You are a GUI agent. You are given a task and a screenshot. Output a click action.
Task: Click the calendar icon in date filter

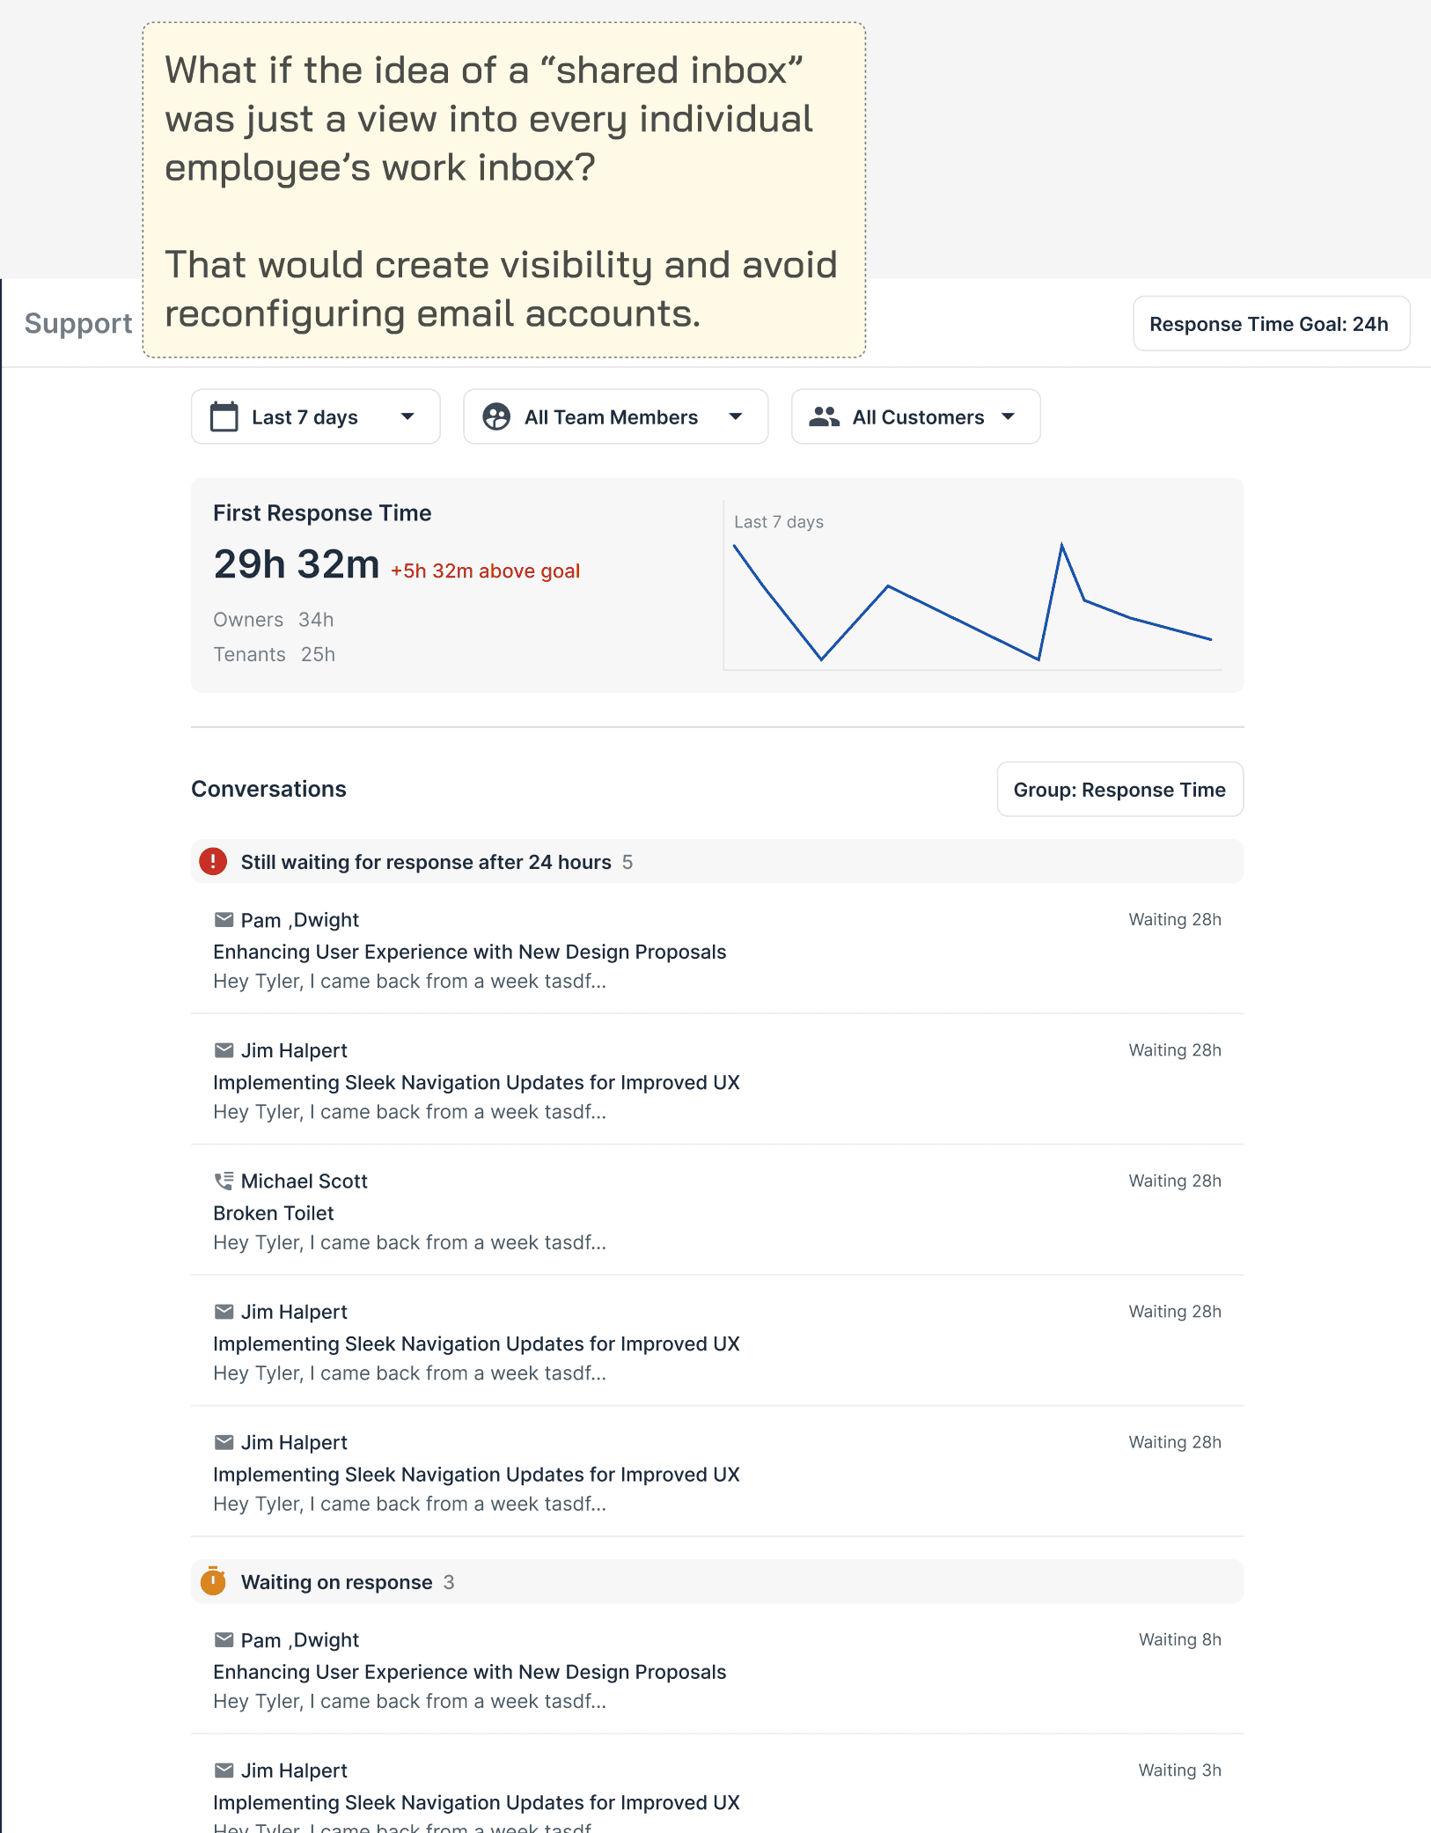pyautogui.click(x=224, y=416)
